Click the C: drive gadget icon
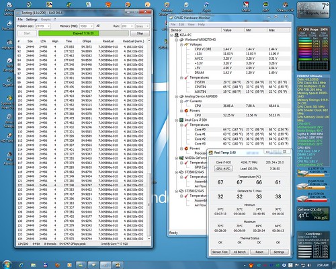This screenshot has height=269, width=336. coord(303,173)
